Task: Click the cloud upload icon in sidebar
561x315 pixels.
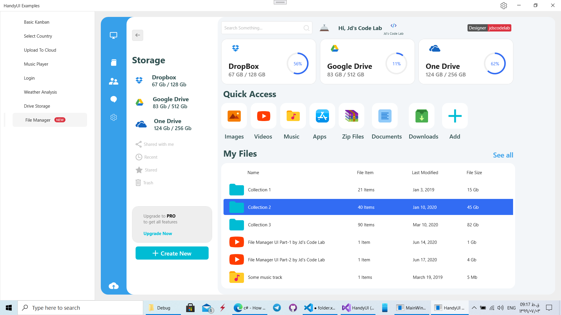Action: 114,286
